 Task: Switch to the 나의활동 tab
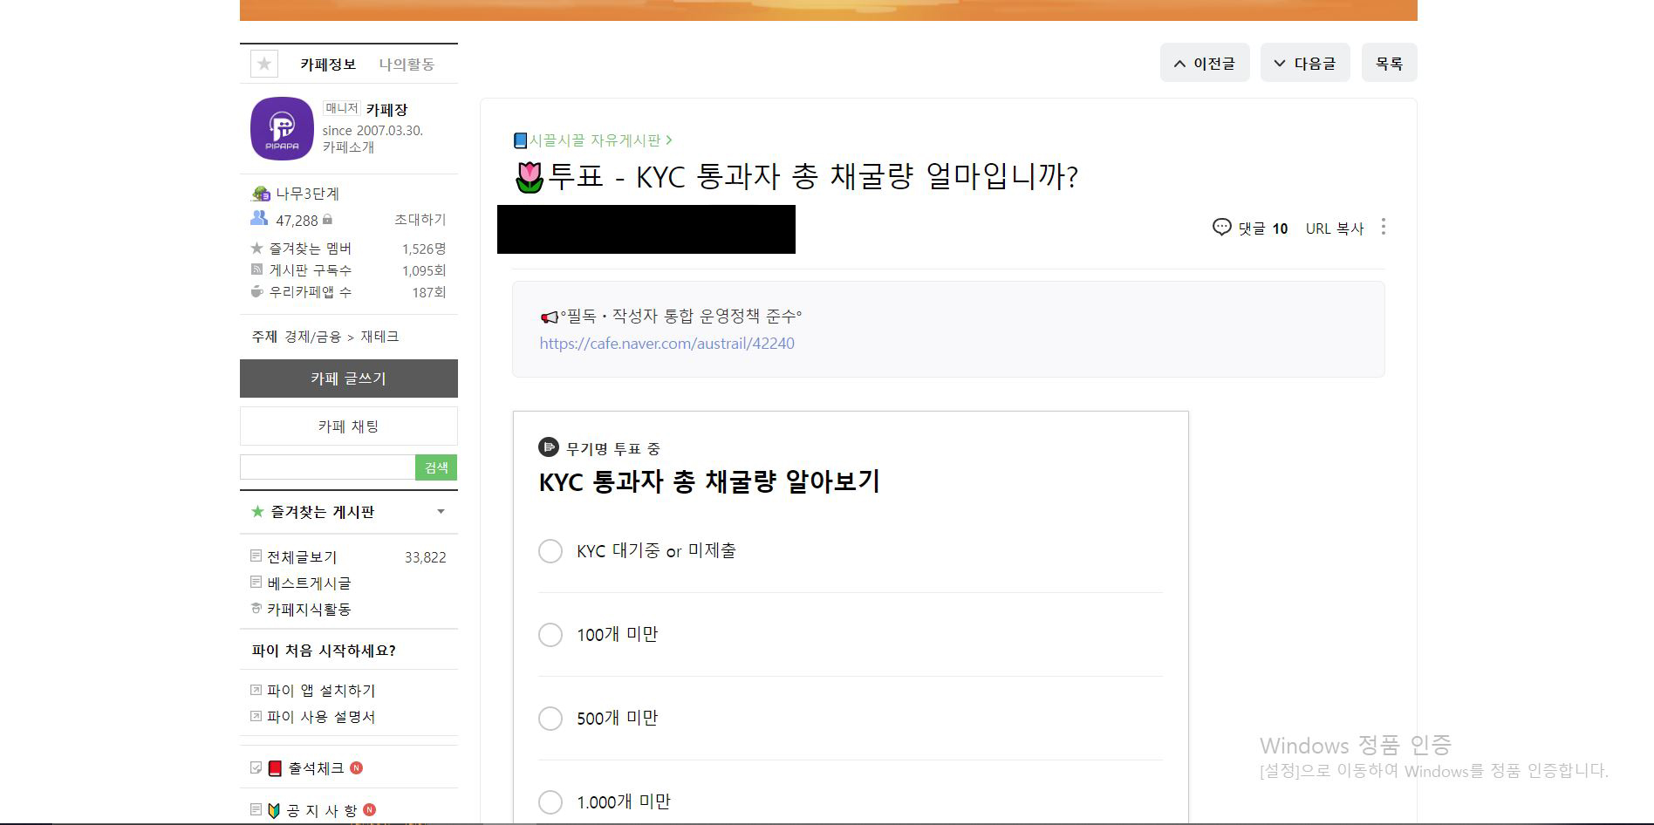coord(407,65)
